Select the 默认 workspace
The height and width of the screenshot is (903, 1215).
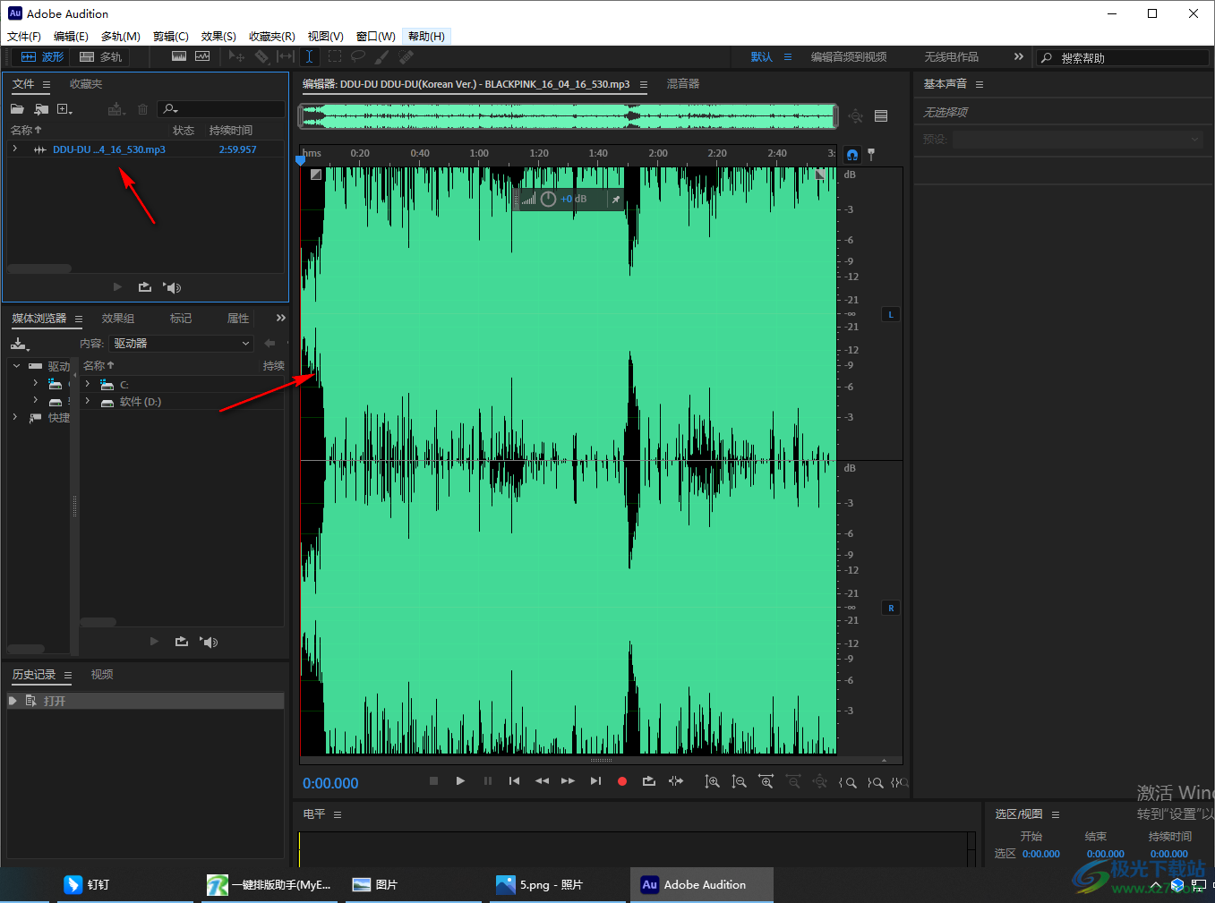[x=762, y=57]
